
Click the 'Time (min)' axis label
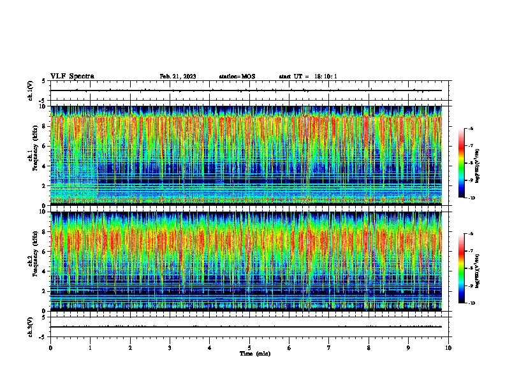pyautogui.click(x=255, y=354)
